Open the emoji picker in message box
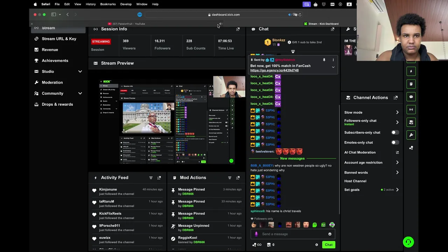 330,234
